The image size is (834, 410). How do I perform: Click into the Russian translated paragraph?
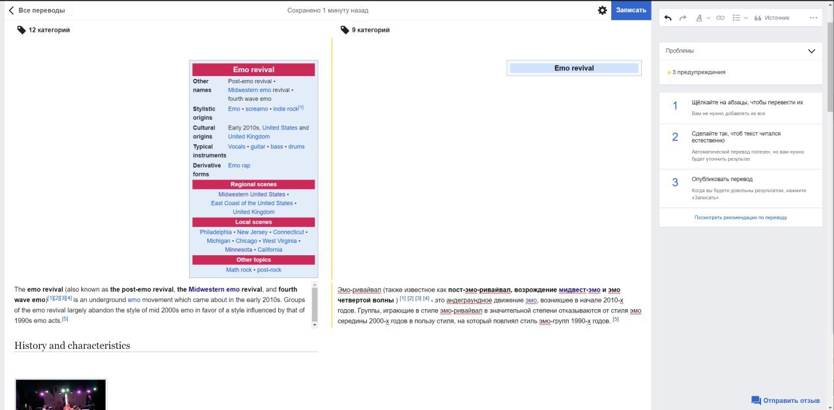[489, 305]
